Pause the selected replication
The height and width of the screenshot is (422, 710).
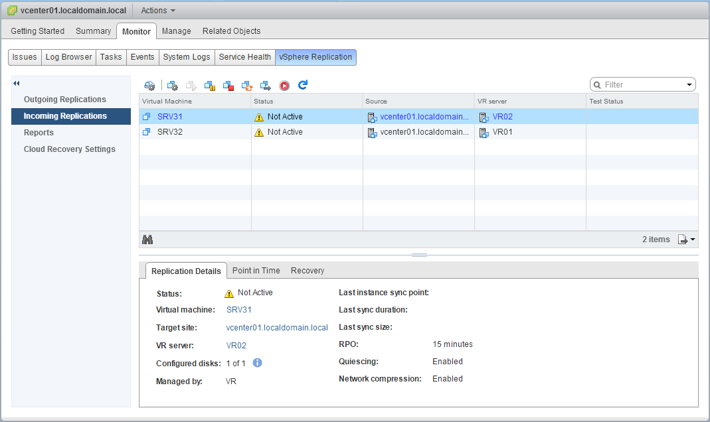[x=210, y=86]
